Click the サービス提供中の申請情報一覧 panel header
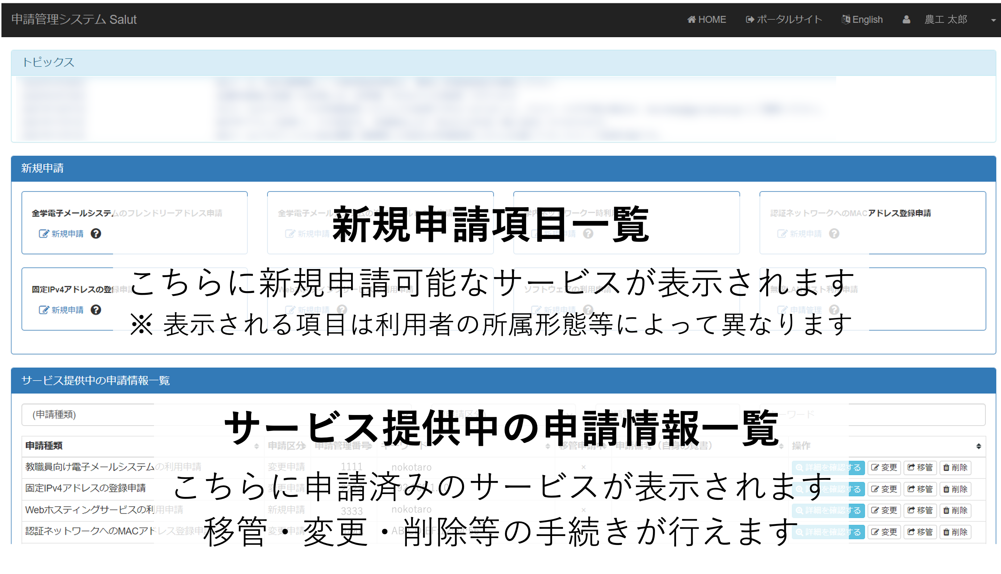 point(503,381)
